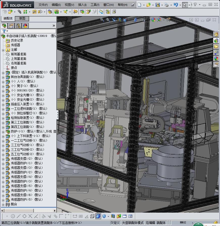
Task: Toggle the Select arrow tool
Action: click(185, 5)
